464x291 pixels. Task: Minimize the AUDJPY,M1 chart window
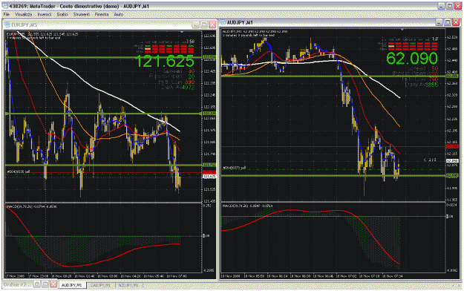(x=440, y=22)
